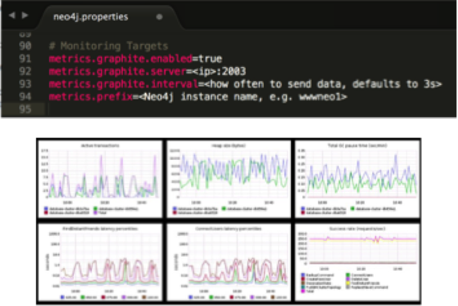
Task: Click line number 93 in the gutter
Action: click(x=25, y=84)
